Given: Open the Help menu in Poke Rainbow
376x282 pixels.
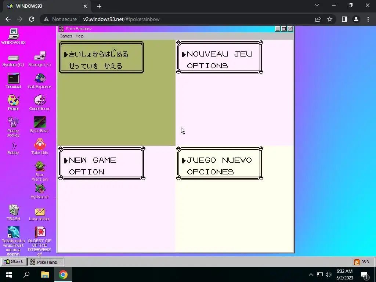Looking at the screenshot, I should click(x=80, y=36).
